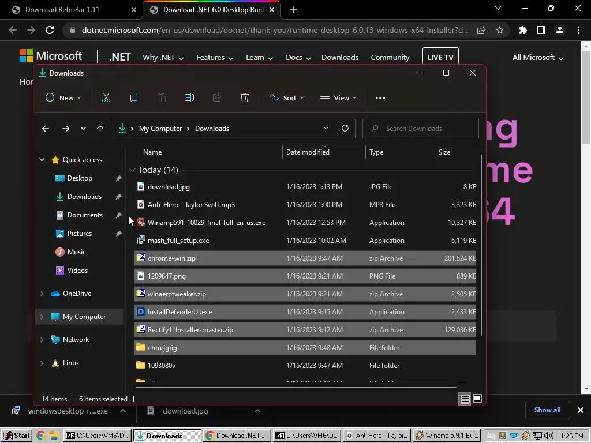This screenshot has width=591, height=443.
Task: Open recent locations chevron dropdown
Action: point(83,129)
